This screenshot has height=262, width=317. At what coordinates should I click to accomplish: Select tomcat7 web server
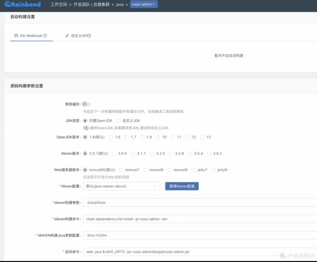click(121, 170)
